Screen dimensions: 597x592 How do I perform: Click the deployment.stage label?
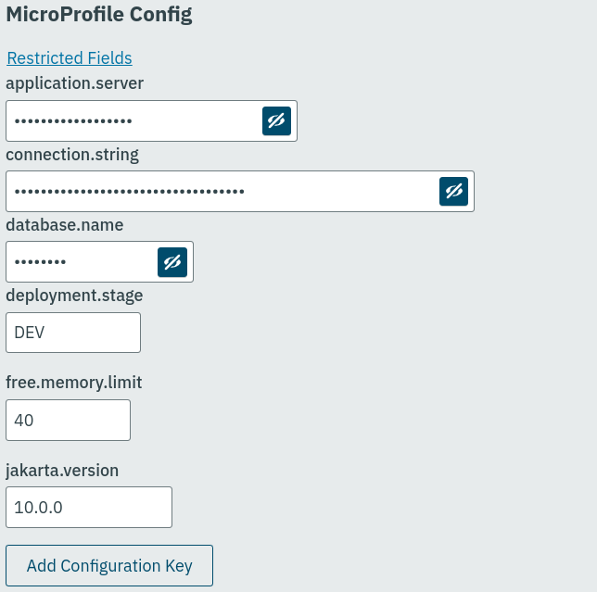74,296
